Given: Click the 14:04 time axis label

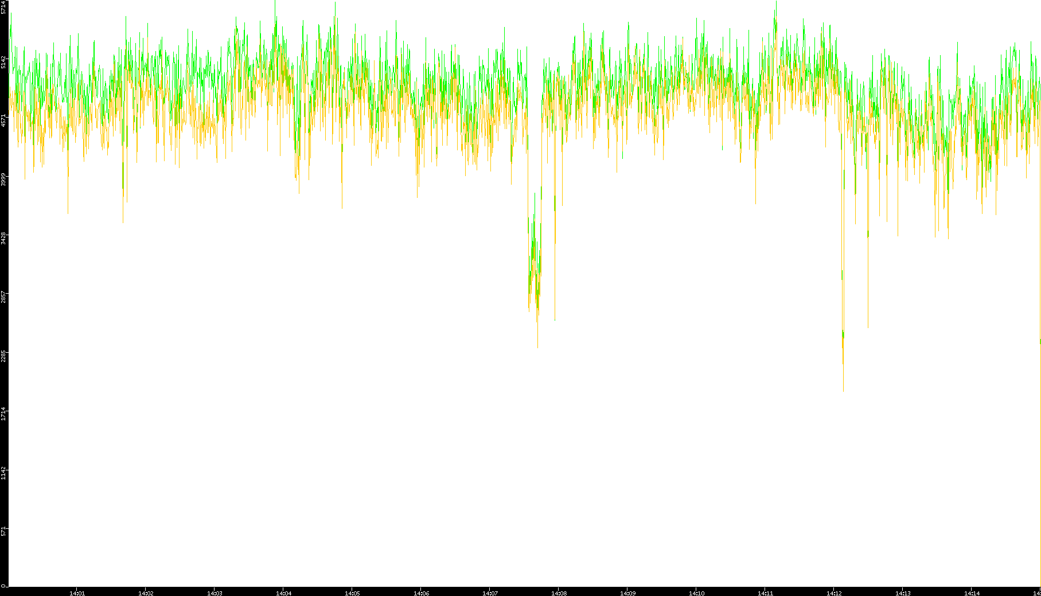Looking at the screenshot, I should [x=283, y=593].
